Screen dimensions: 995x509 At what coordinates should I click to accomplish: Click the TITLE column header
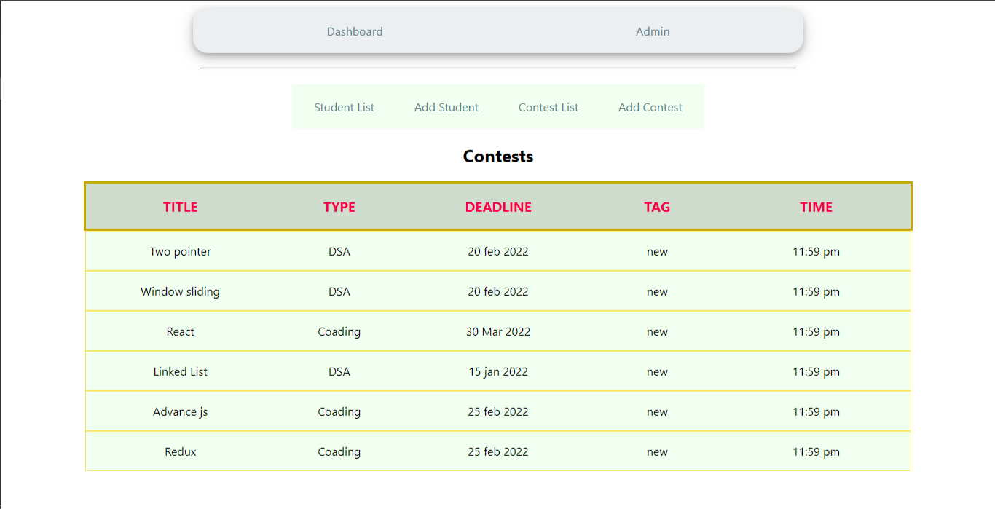point(180,207)
